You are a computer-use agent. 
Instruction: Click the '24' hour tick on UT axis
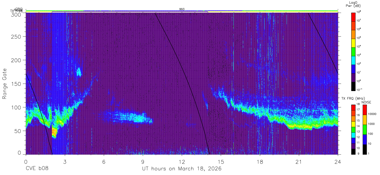(338, 162)
